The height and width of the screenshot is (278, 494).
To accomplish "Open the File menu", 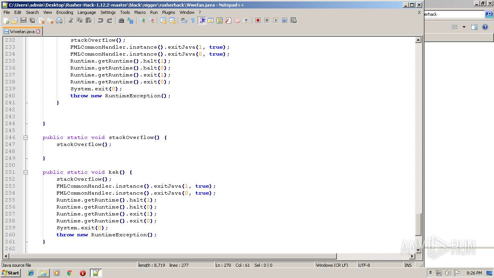I will pyautogui.click(x=7, y=12).
